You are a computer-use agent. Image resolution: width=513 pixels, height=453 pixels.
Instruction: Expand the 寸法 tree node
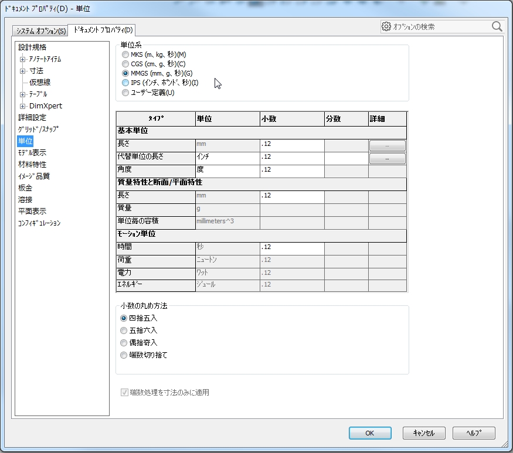pyautogui.click(x=23, y=71)
